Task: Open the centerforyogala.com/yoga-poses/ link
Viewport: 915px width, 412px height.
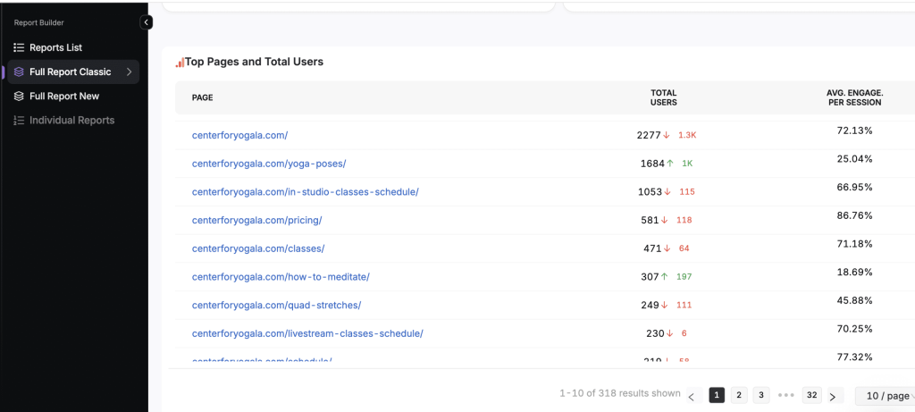Action: click(268, 164)
